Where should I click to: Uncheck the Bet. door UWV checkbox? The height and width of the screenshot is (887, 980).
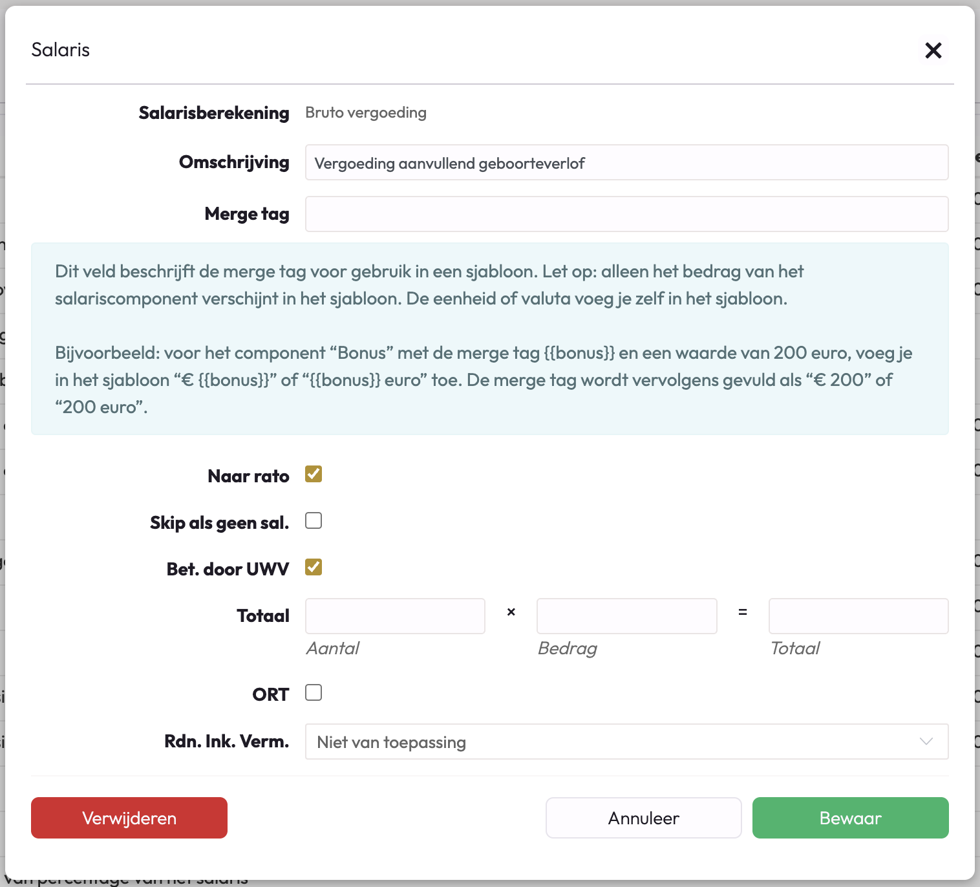point(314,568)
